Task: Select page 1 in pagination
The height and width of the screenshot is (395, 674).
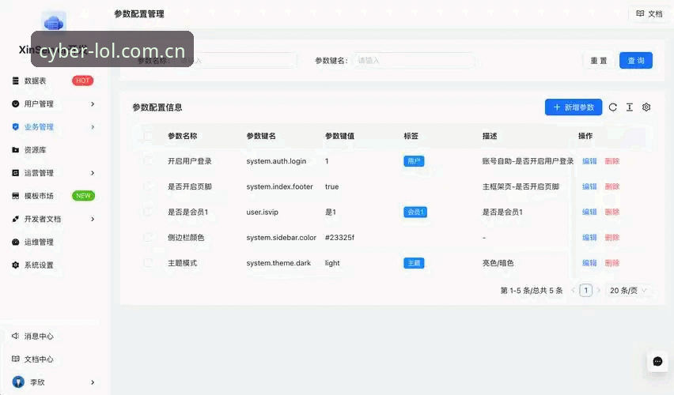Action: (x=586, y=291)
